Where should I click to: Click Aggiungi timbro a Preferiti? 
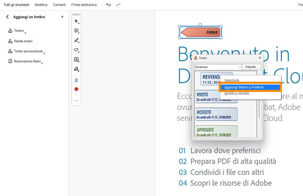tap(250, 87)
